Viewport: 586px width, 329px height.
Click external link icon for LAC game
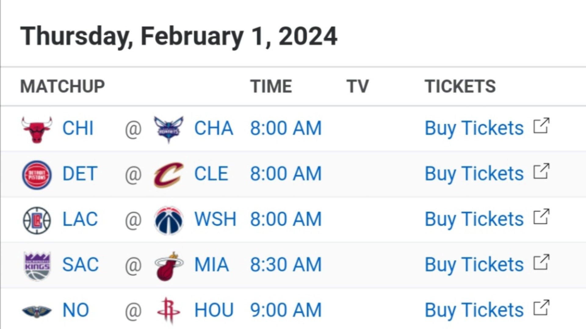[x=541, y=217]
